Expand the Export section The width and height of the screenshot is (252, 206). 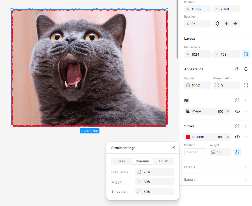[246, 179]
